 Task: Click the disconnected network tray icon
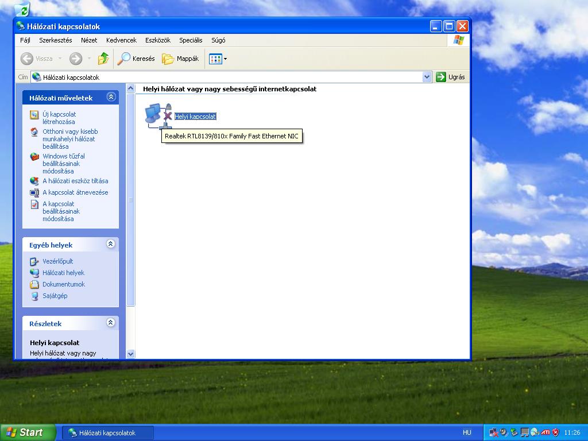493,432
